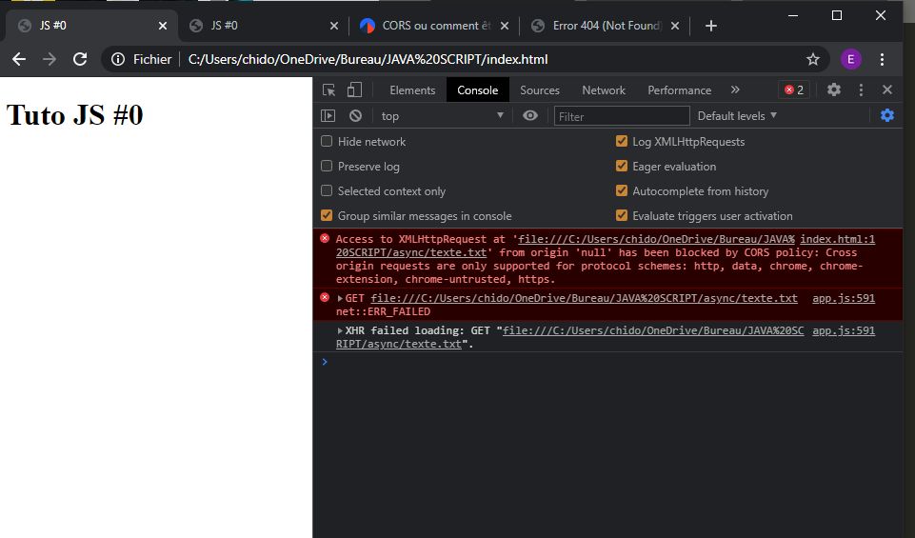
Task: Open the file URL in the XHR failed message
Action: pyautogui.click(x=653, y=330)
